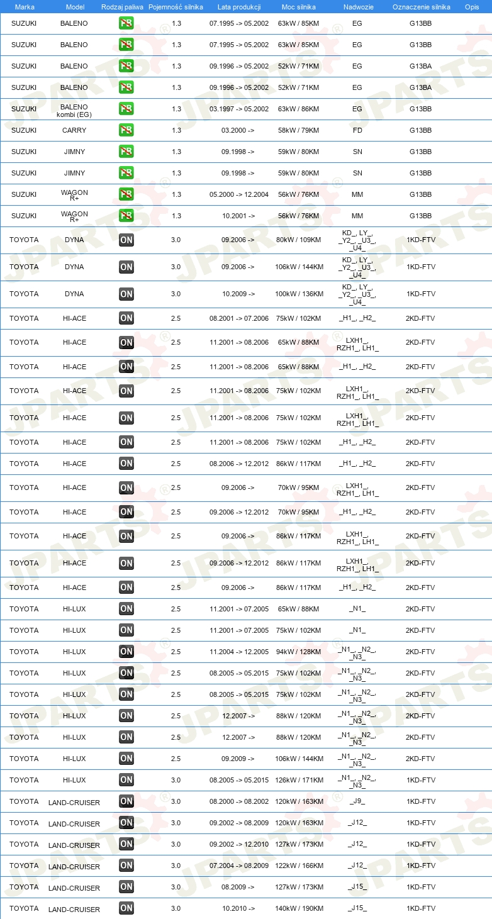Click PB fuel icon for WAGON R+ 10.2001
Image resolution: width=492 pixels, height=919 pixels.
[x=126, y=216]
